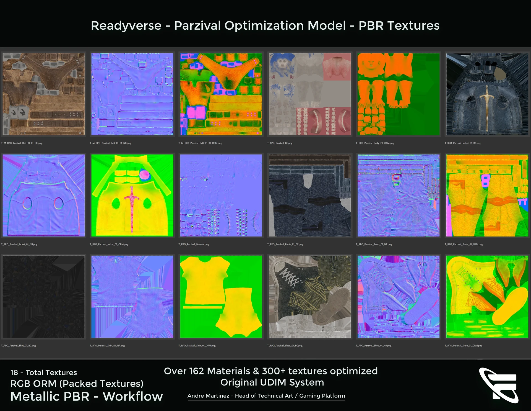Click the Shirt_01_ORM yellow shirt thumbnail

tap(221, 297)
